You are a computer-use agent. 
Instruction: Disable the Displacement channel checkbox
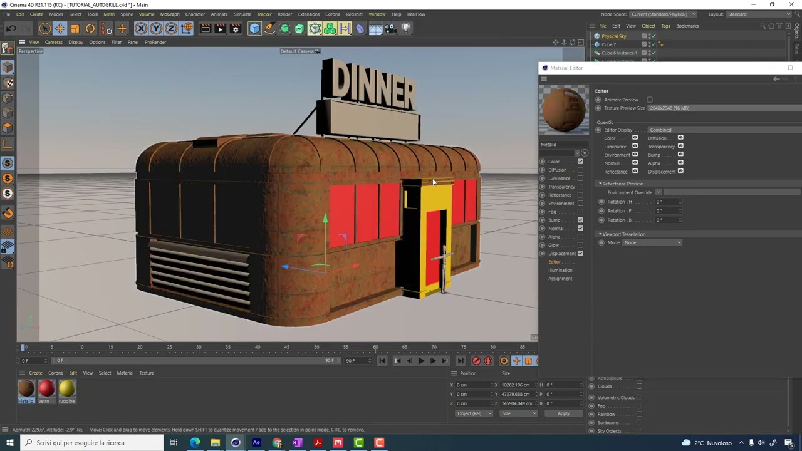coord(580,254)
